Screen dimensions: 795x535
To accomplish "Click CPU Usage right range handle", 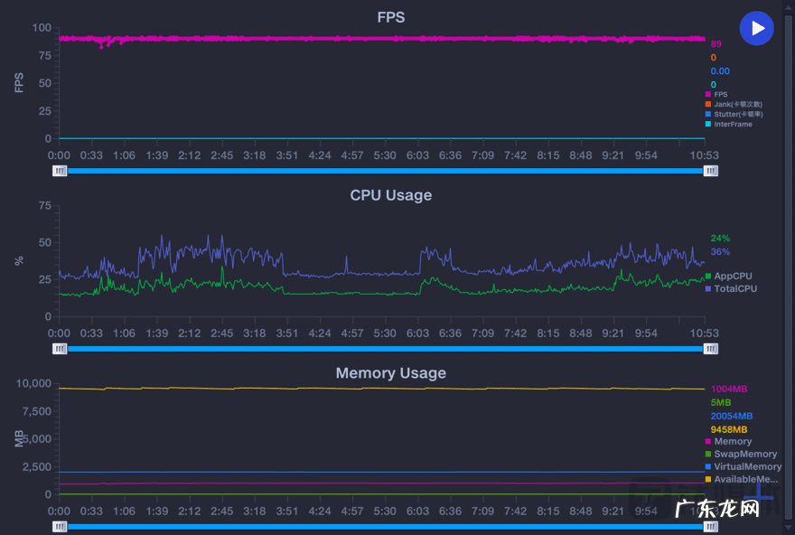I will click(710, 349).
